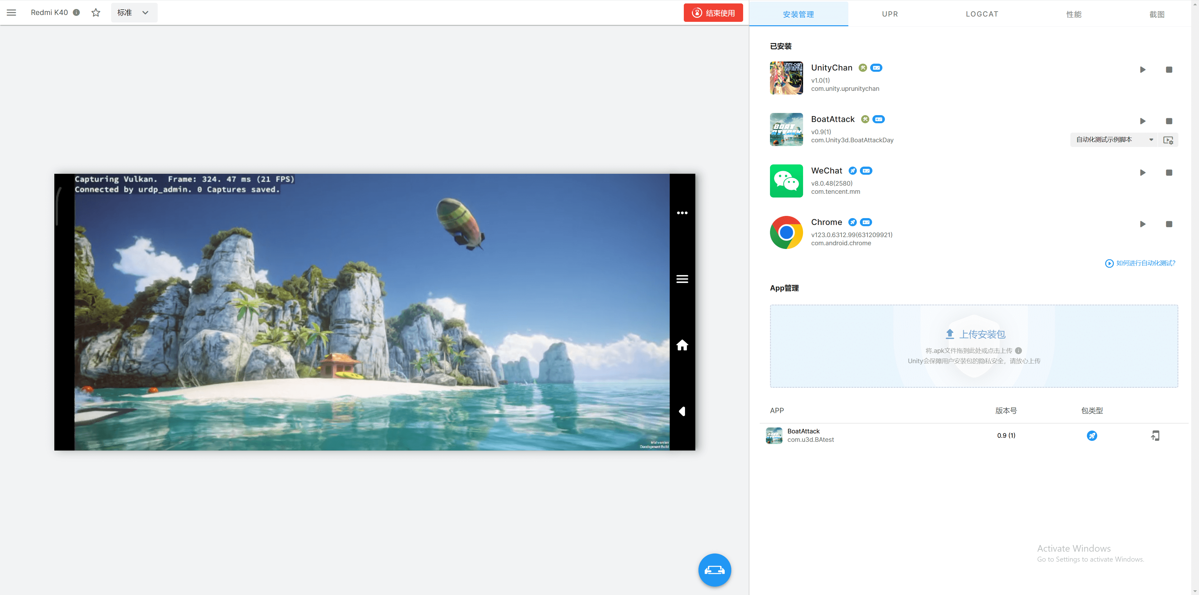Click the red 结束使用 button
Viewport: 1199px width, 595px height.
click(713, 12)
